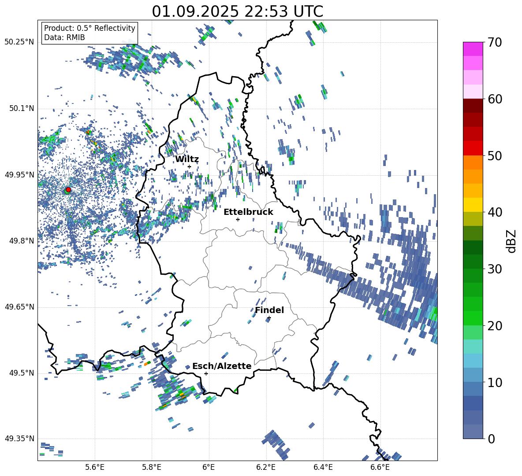Image resolution: width=522 pixels, height=476 pixels.
Task: Click the 'Data: RMIB' text
Action: (x=64, y=37)
